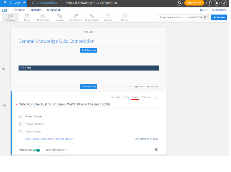This screenshot has height=172, width=231.
Task: Click Add Question below survey title
Action: 89,50
